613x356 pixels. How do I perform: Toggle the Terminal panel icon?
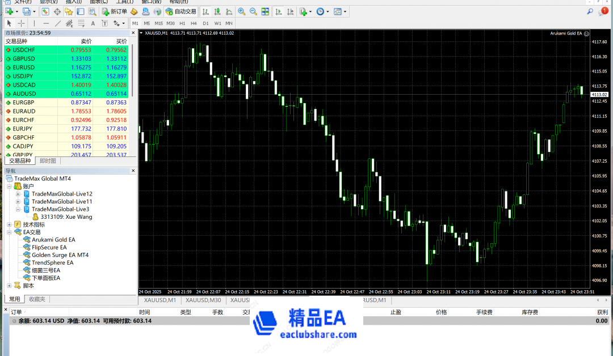81,12
